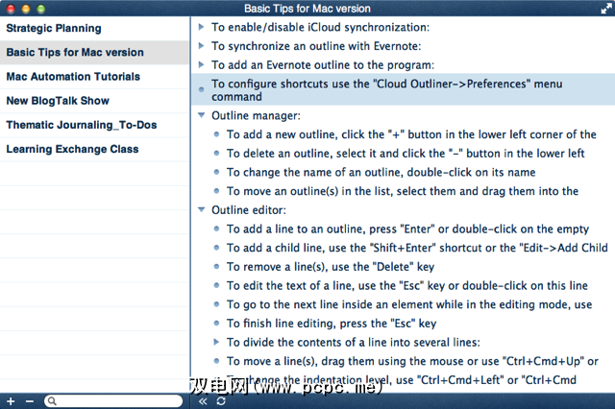615x409 pixels.
Task: Click 'Outline manager:' heading text
Action: (x=257, y=115)
